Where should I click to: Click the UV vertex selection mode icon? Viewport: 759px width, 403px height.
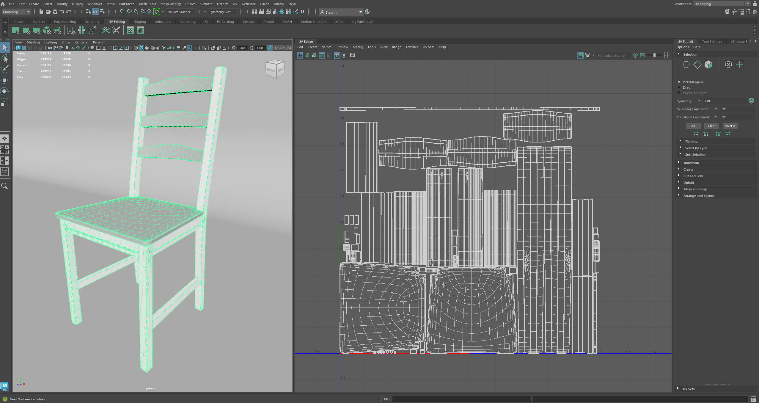pyautogui.click(x=686, y=65)
